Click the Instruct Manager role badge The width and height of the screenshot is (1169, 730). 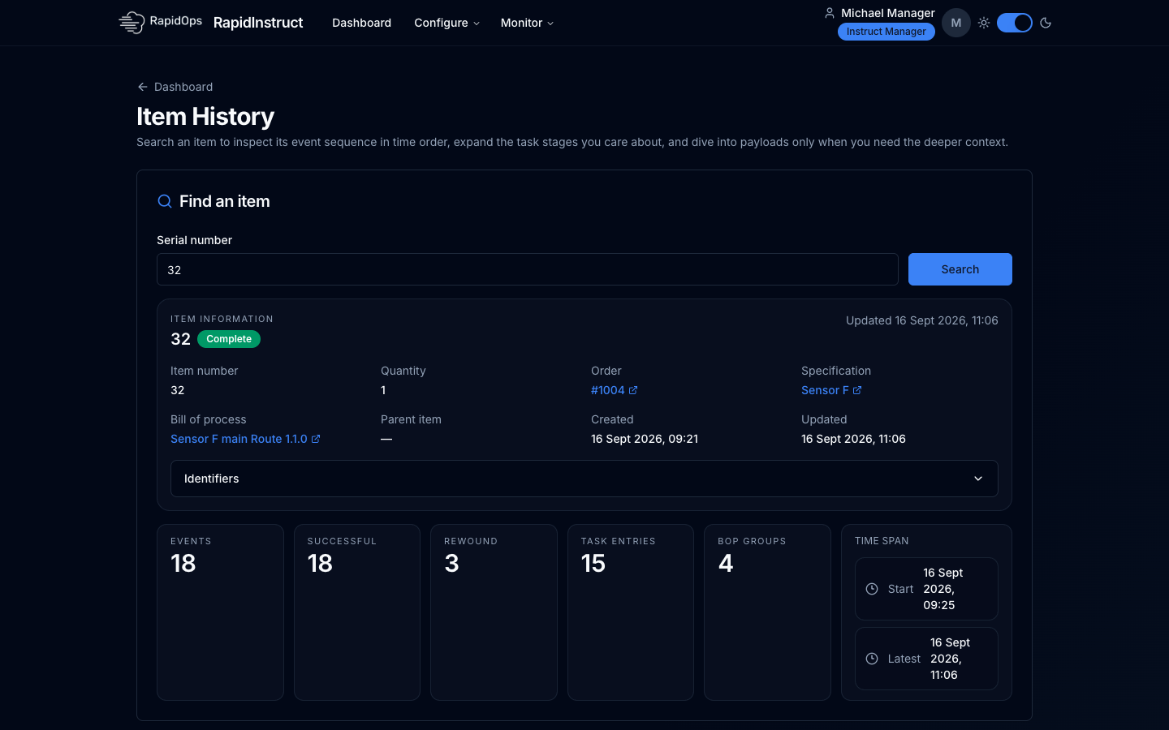(886, 32)
